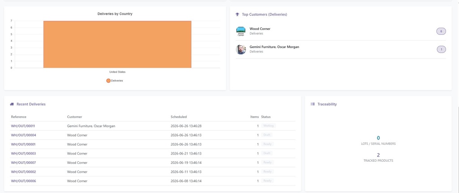
Task: Open delivery WH/OUT/00006
Action: click(x=23, y=181)
